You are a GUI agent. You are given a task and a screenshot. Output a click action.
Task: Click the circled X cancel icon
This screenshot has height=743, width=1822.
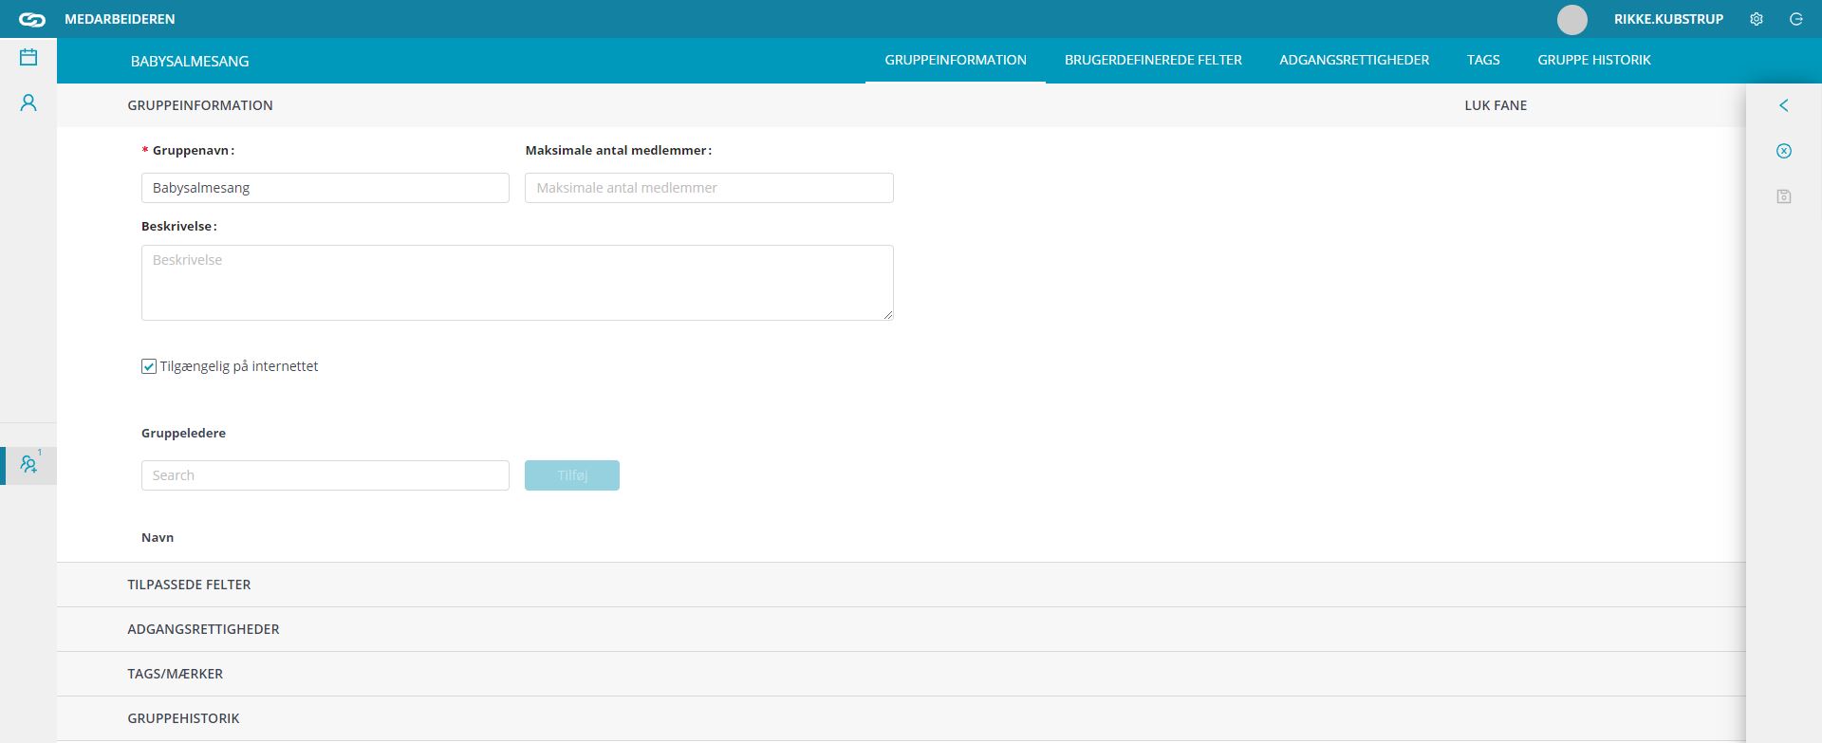[1783, 151]
